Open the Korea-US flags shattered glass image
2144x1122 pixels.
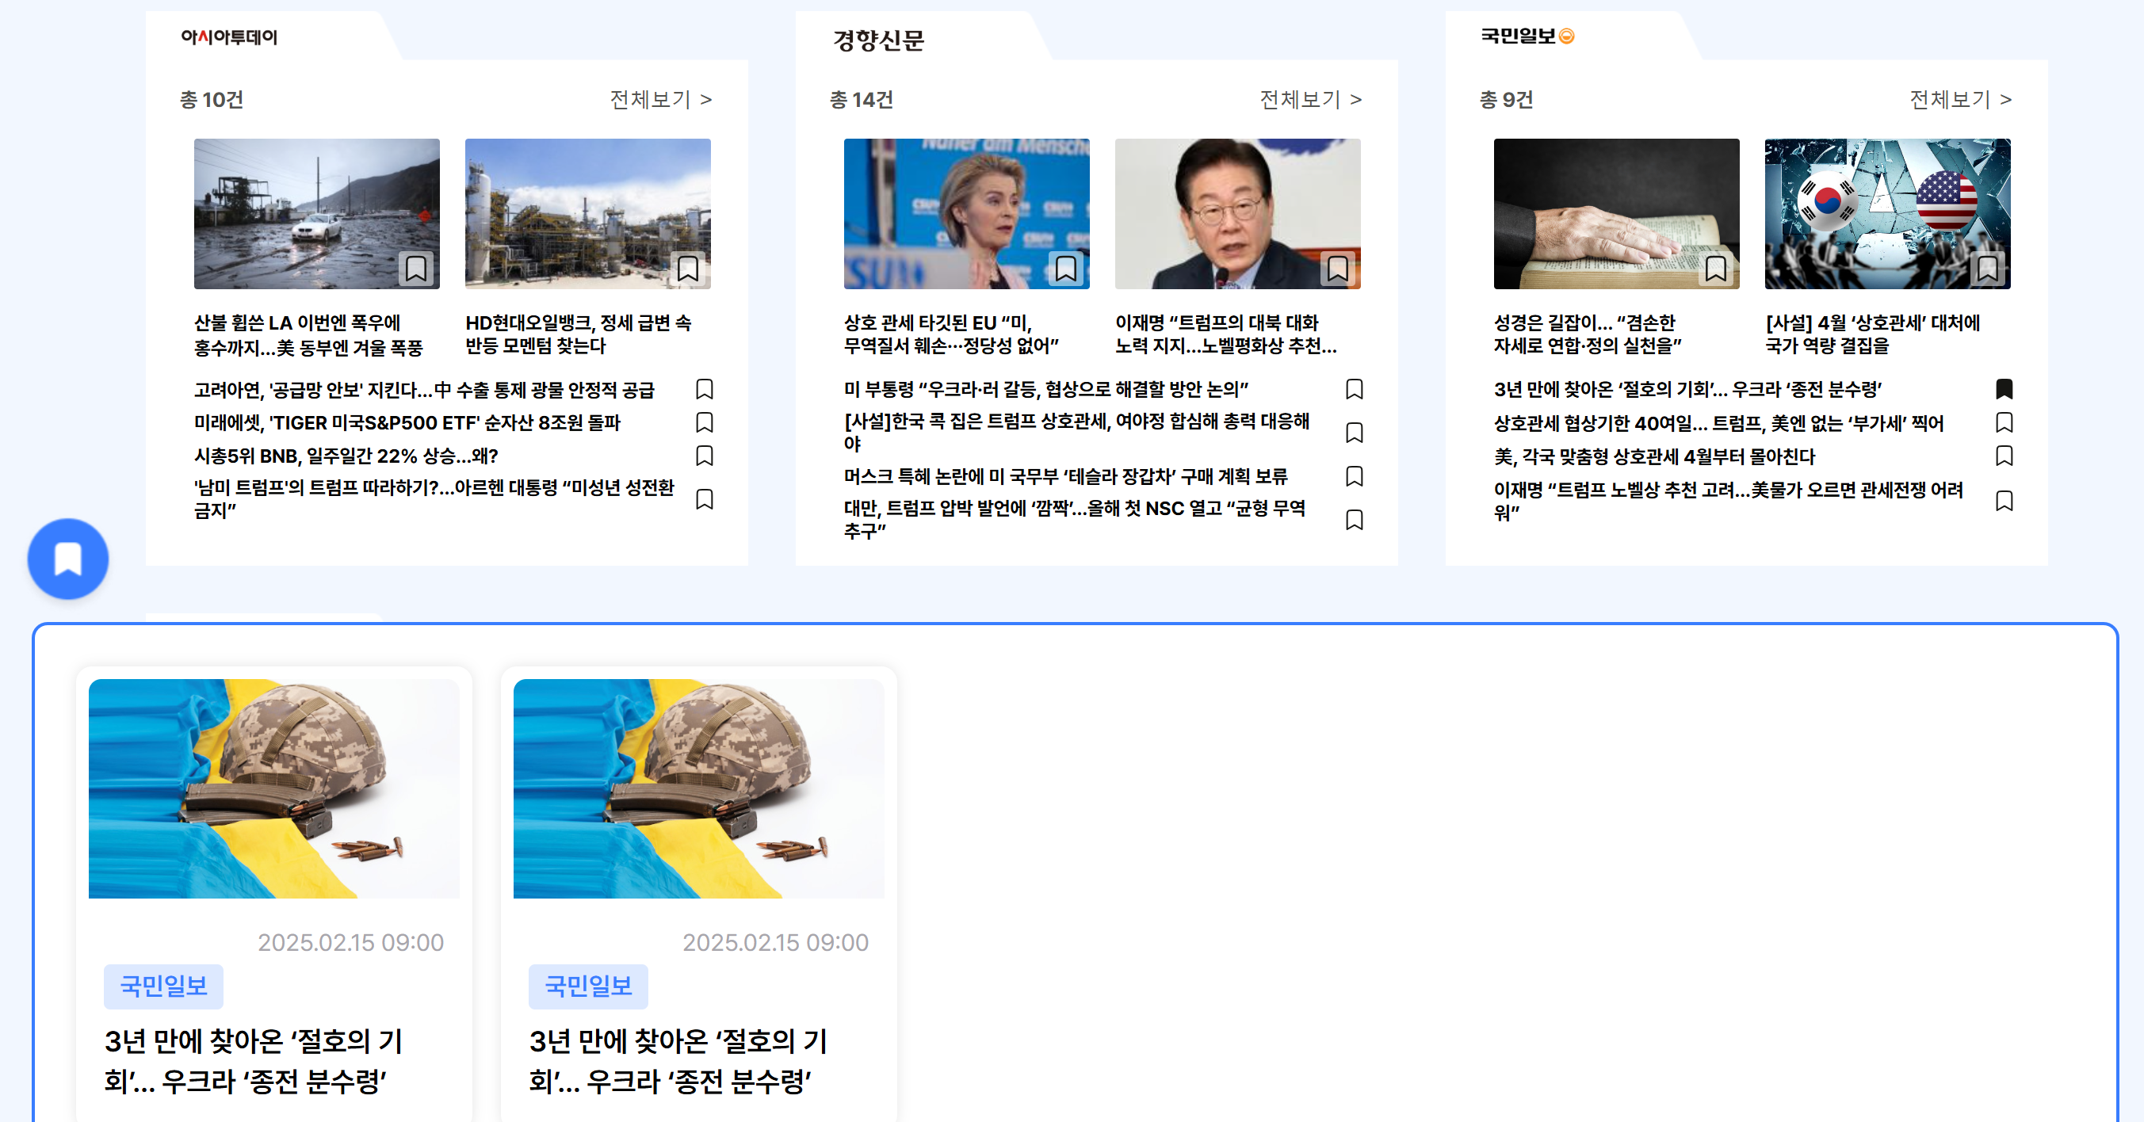[1888, 213]
